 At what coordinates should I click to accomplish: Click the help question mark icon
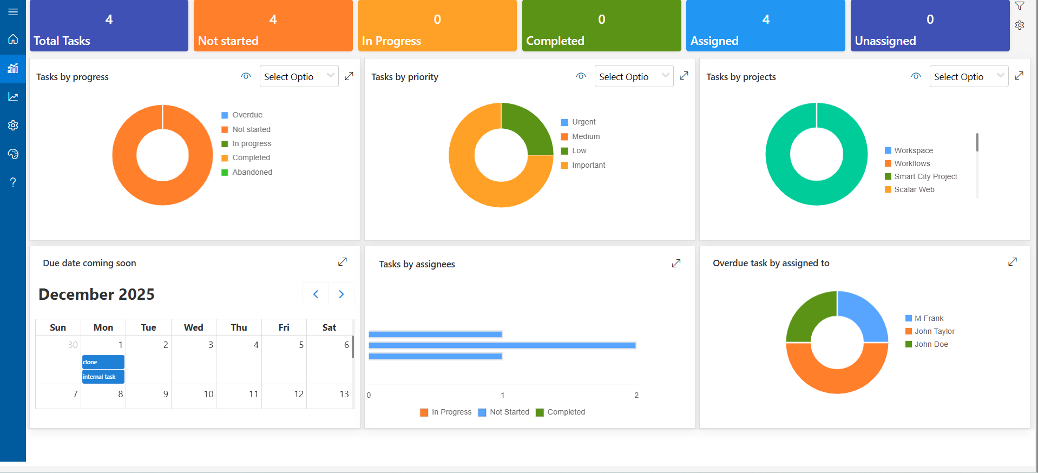13,182
